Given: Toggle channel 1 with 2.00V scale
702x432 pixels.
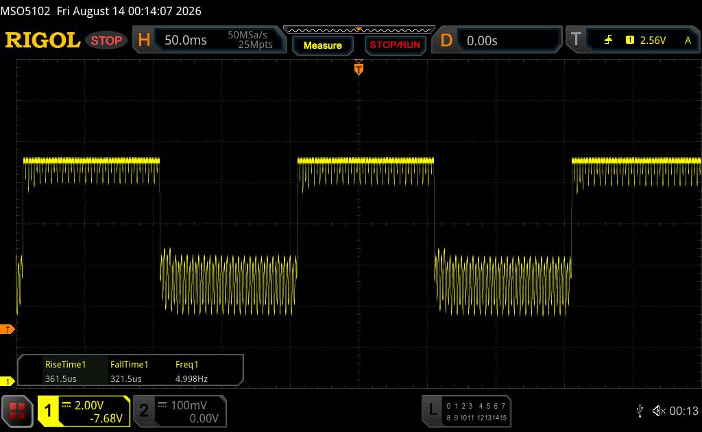Looking at the screenshot, I should click(84, 411).
